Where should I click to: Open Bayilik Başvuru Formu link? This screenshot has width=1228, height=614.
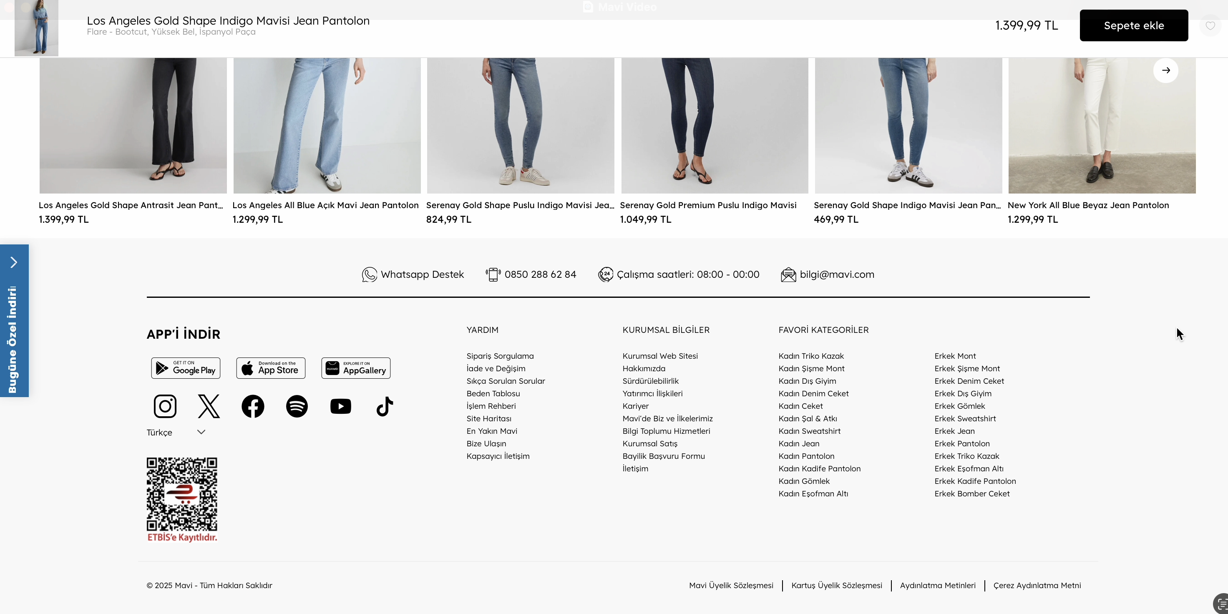tap(664, 456)
